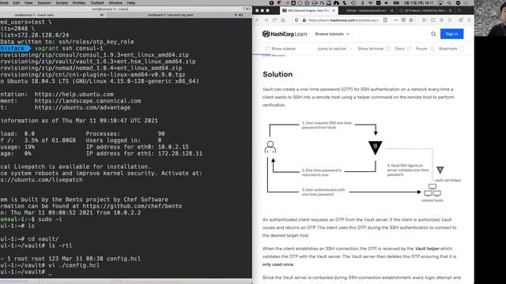Screen dimensions: 506x284
Task: Select the All Projects HashiCorp browser tab
Action: [425, 10]
